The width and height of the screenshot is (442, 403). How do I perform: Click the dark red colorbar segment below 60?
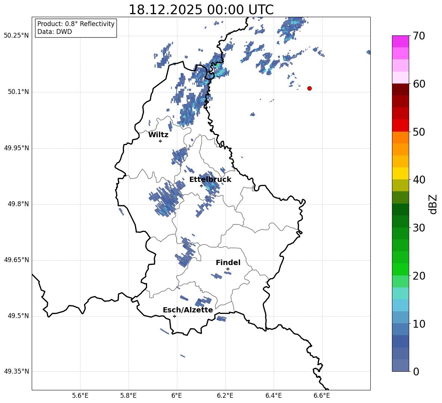pos(401,89)
